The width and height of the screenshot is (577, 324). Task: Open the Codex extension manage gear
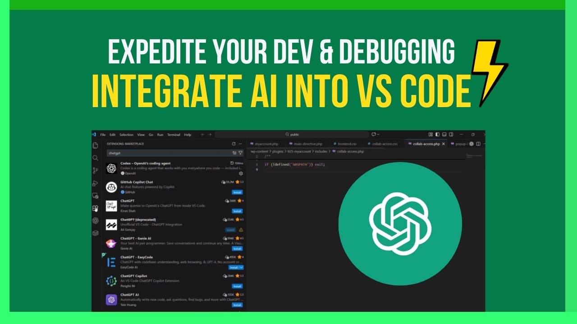coord(241,173)
